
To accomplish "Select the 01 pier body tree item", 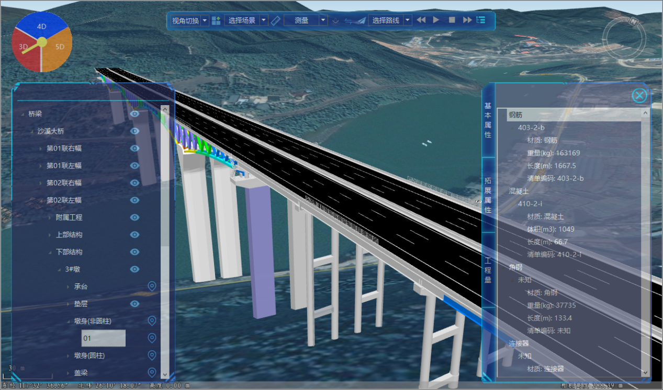I will point(103,338).
